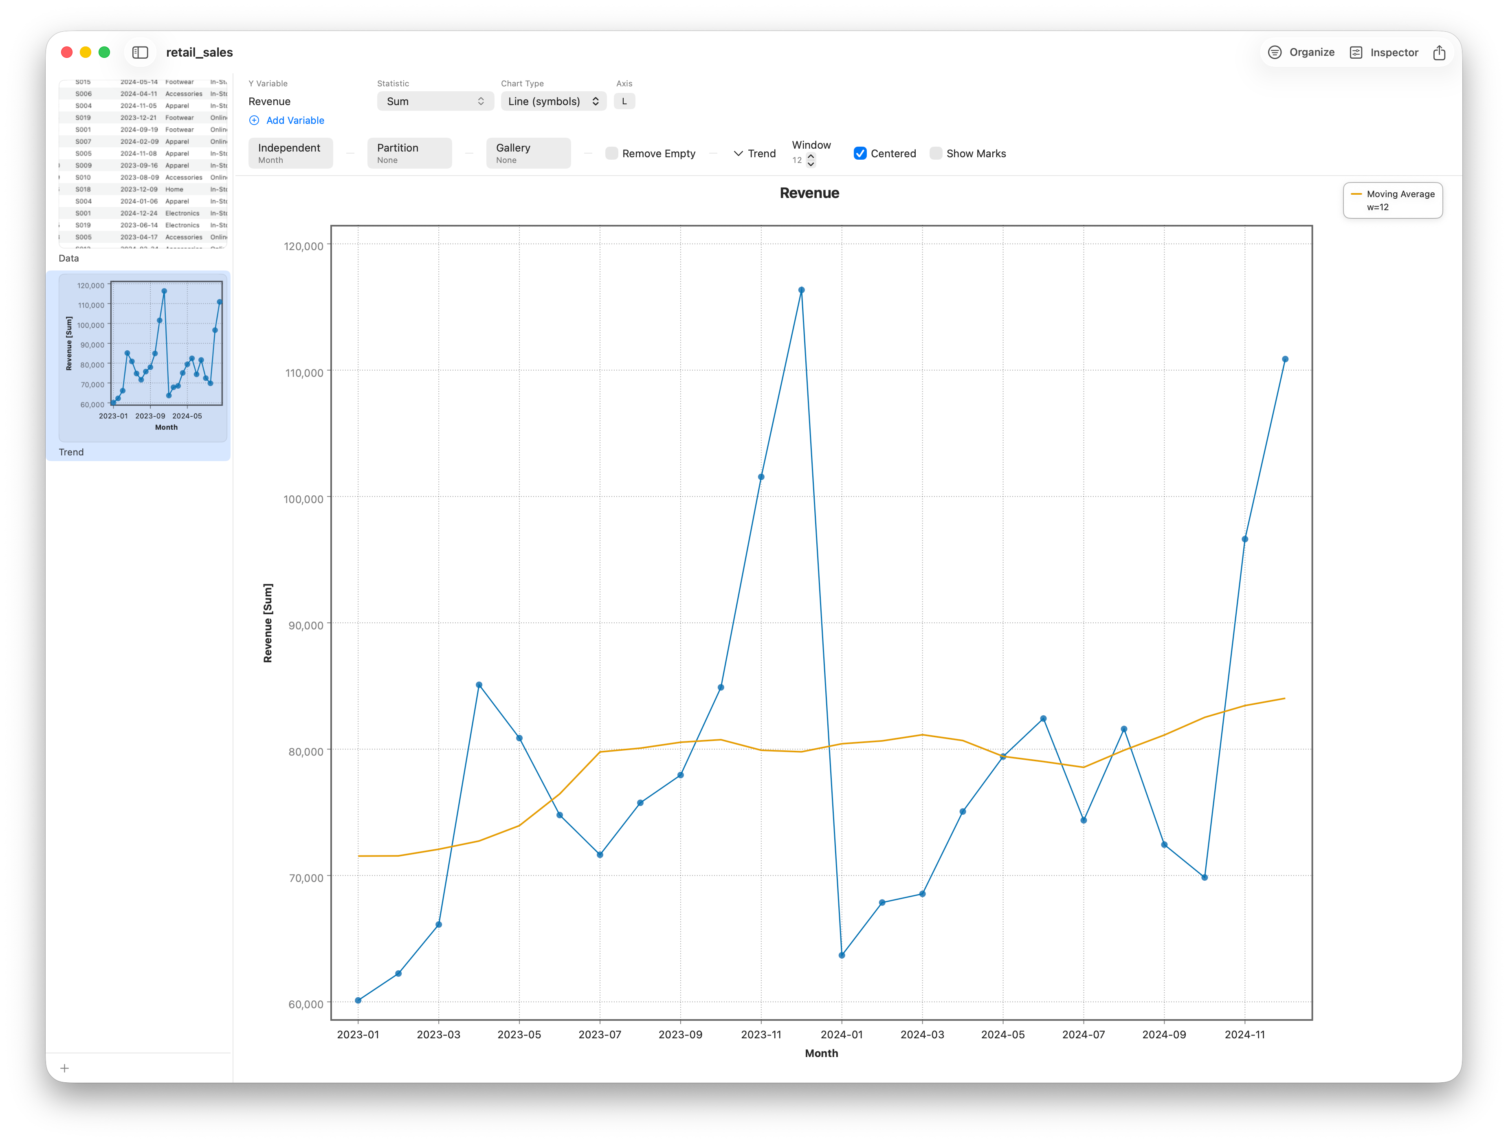Click the Month x-axis label

coord(822,1053)
